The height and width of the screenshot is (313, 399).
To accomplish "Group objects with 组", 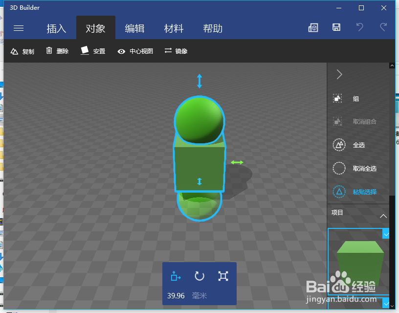I will [346, 98].
